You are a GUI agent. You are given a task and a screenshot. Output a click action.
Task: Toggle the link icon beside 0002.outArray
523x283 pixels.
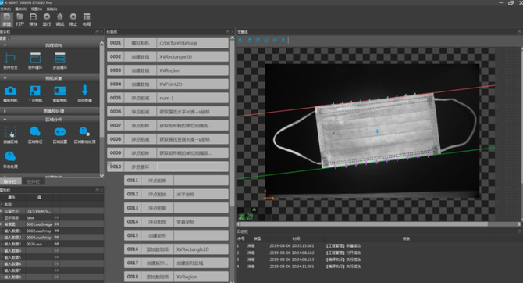(57, 231)
